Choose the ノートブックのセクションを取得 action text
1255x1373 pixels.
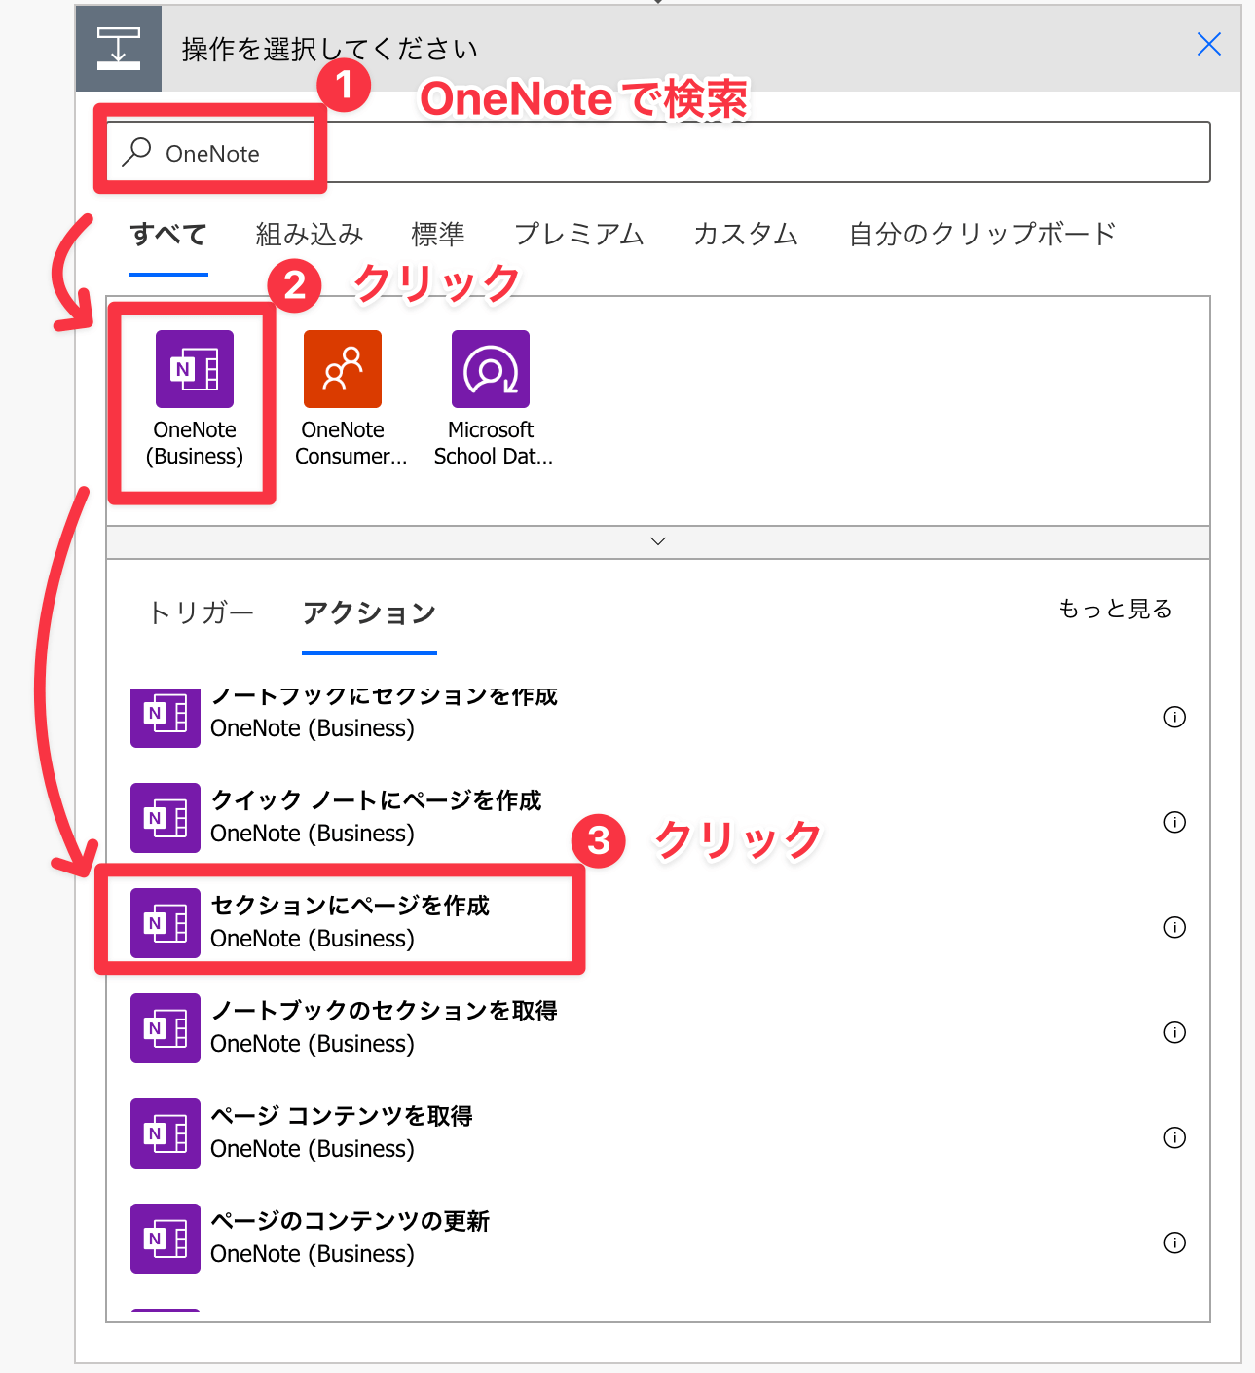click(x=385, y=1011)
